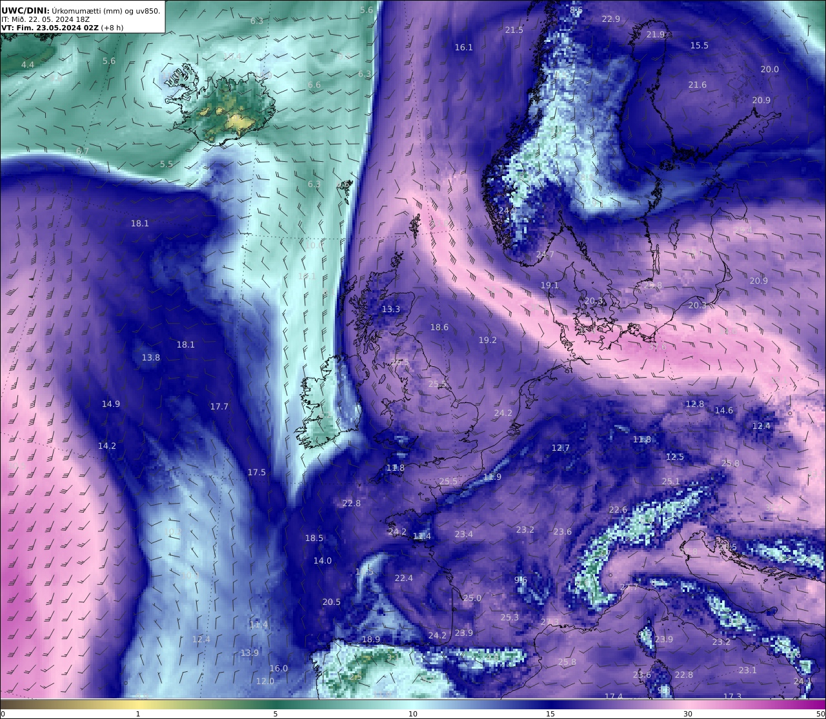
Task: Click the '(+8 h)' forecast offset text
Action: click(112, 28)
